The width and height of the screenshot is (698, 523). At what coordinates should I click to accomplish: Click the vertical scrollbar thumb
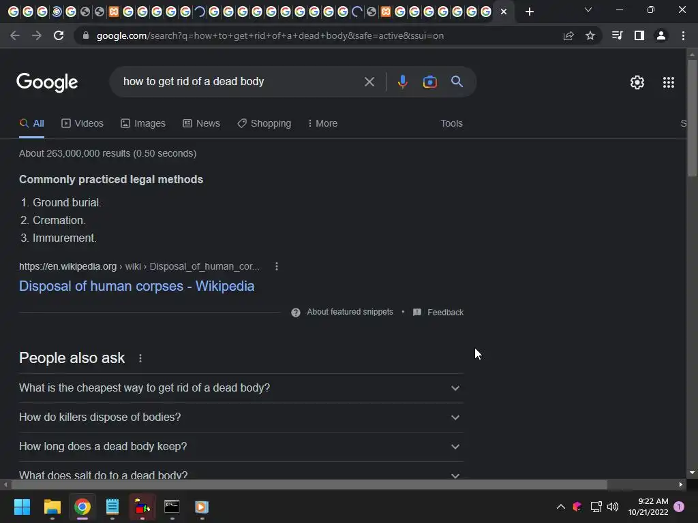692,118
